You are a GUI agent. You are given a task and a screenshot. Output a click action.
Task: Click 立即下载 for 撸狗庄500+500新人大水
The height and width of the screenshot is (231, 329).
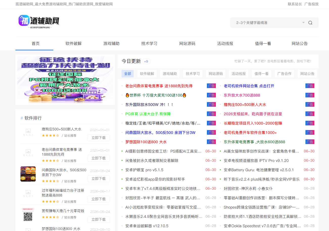pos(99,138)
